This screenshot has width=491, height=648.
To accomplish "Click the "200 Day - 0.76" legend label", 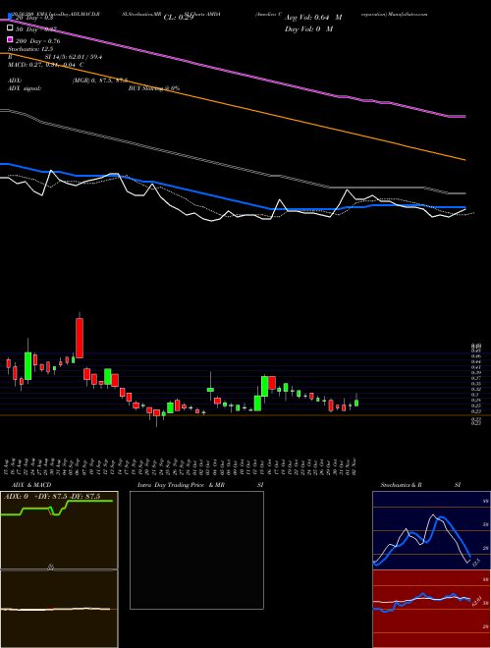I will 37,40.
